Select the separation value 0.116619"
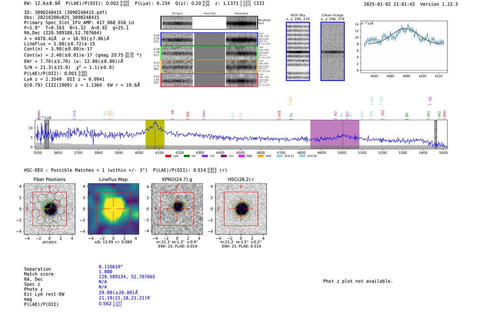The image size is (482, 328). (111, 267)
